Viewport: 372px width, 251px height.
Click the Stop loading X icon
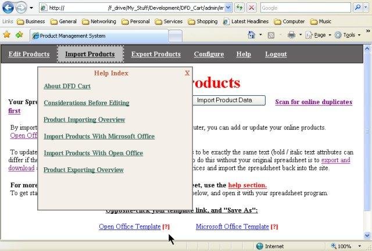coord(252,8)
